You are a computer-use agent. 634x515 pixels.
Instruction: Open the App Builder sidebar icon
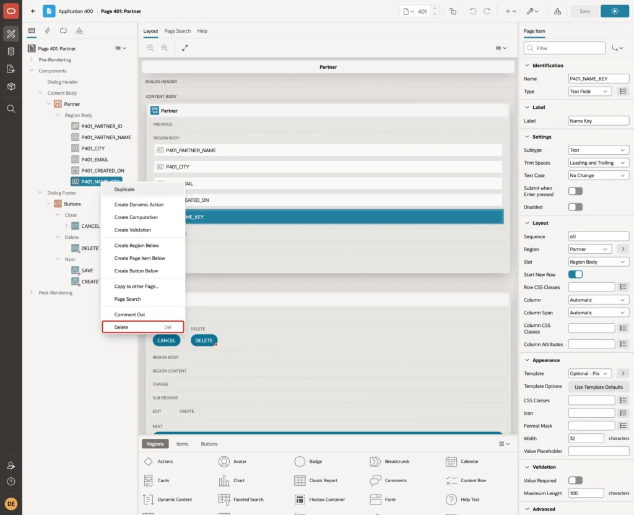tap(11, 34)
